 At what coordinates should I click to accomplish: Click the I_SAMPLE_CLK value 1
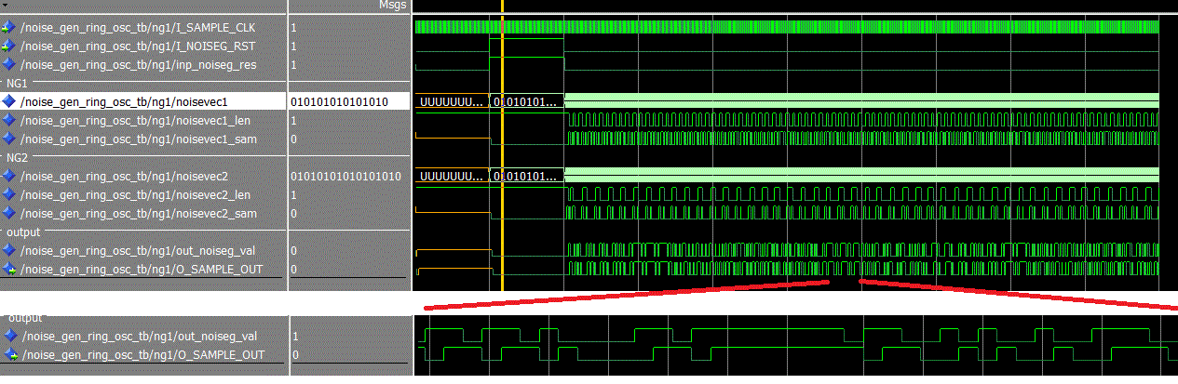[x=294, y=28]
